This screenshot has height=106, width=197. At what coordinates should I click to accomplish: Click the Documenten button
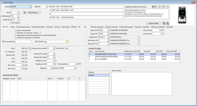pyautogui.click(x=32, y=13)
